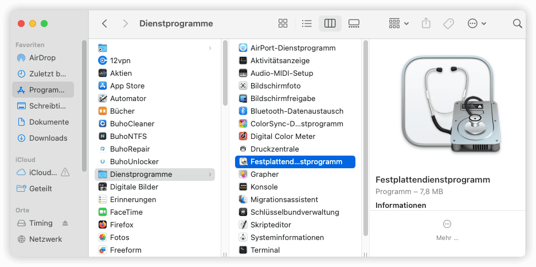Switch to column view
536x267 pixels.
(x=330, y=24)
